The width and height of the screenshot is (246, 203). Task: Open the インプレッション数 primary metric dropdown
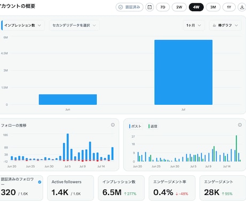click(23, 25)
